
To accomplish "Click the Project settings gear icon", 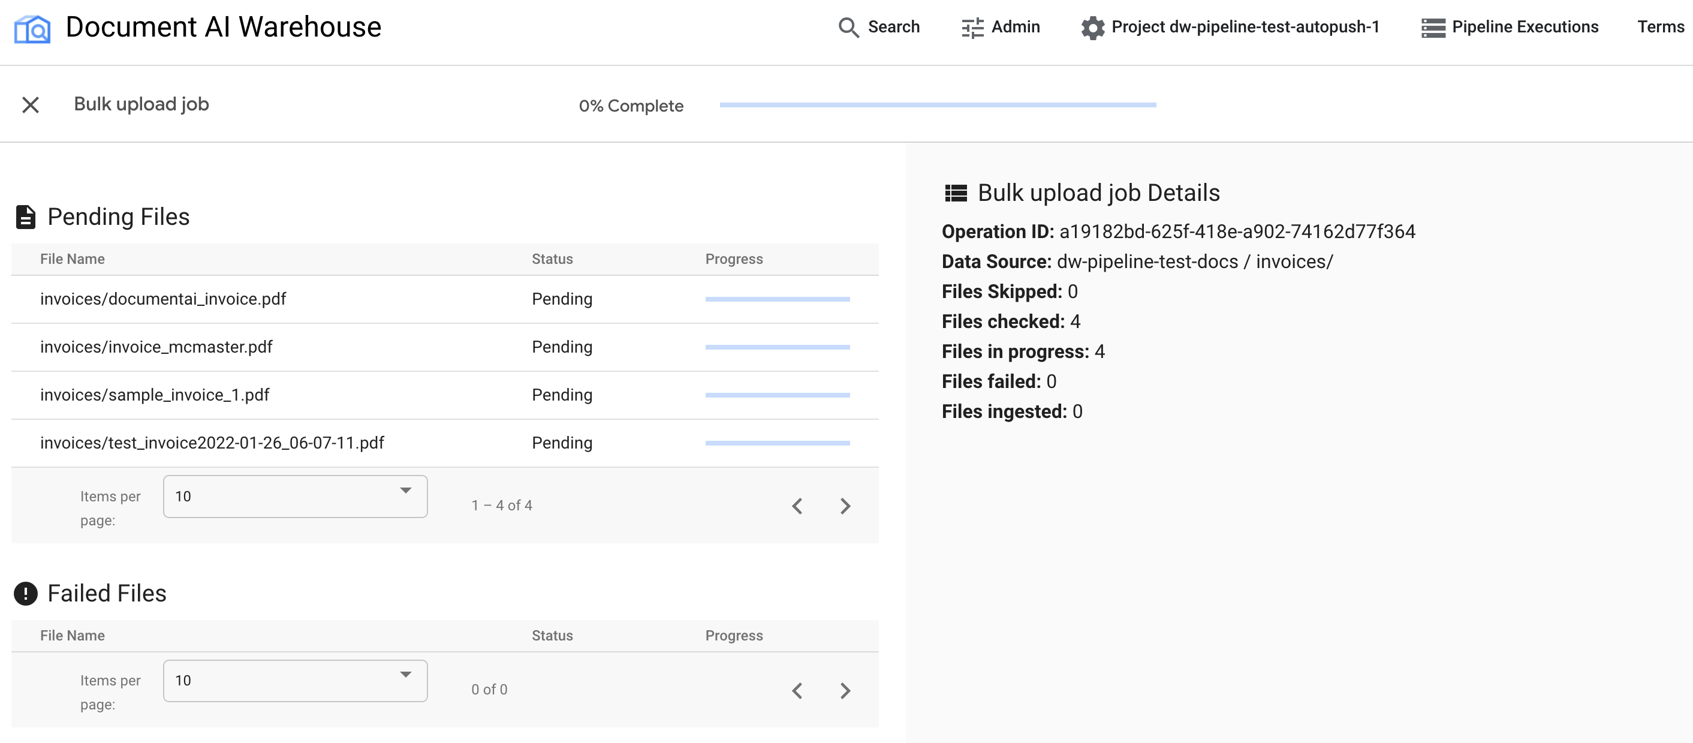I will click(1092, 28).
